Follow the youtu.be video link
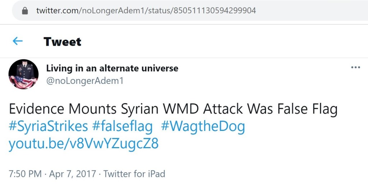 [x=83, y=144]
